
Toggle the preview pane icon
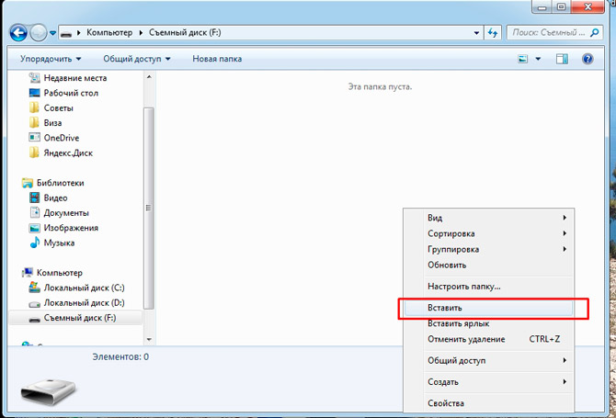pos(563,59)
